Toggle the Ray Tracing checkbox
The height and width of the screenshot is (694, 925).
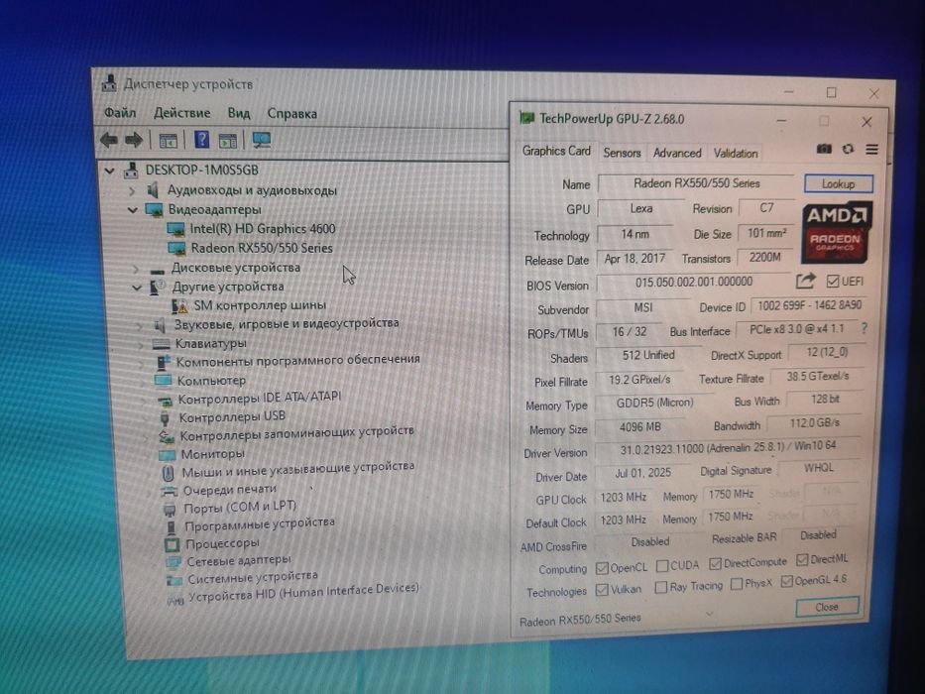[x=660, y=587]
